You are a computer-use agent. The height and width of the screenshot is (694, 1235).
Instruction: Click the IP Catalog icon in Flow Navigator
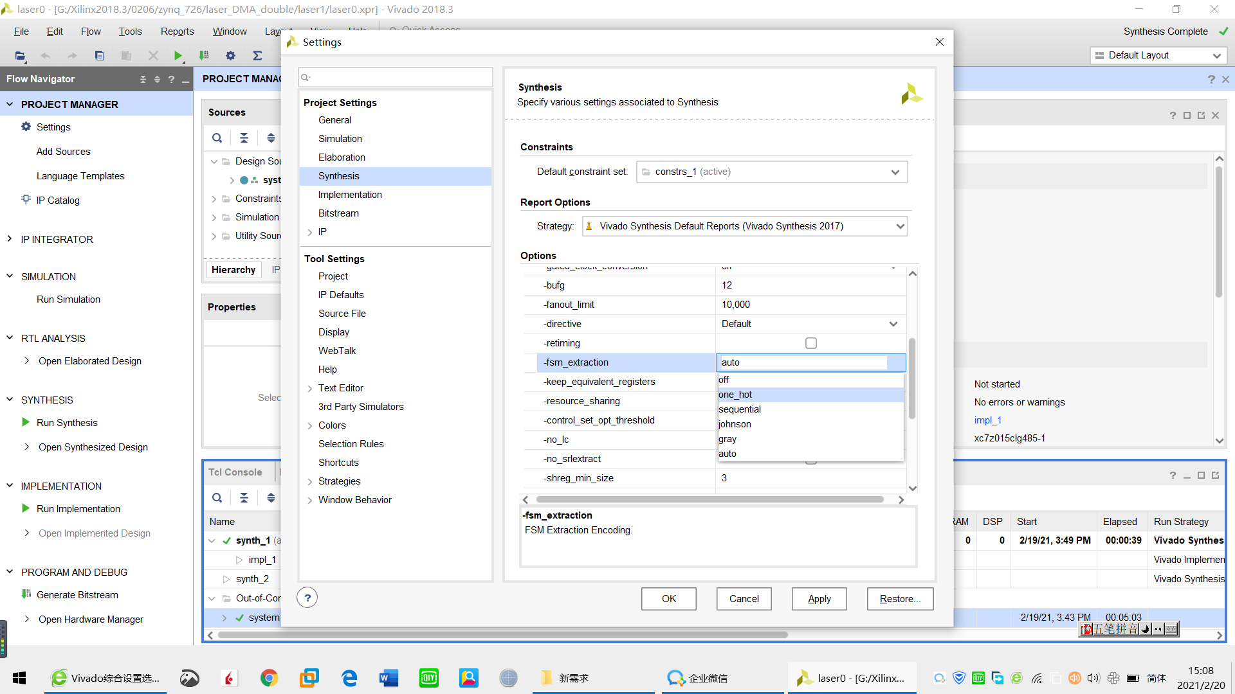click(x=26, y=200)
